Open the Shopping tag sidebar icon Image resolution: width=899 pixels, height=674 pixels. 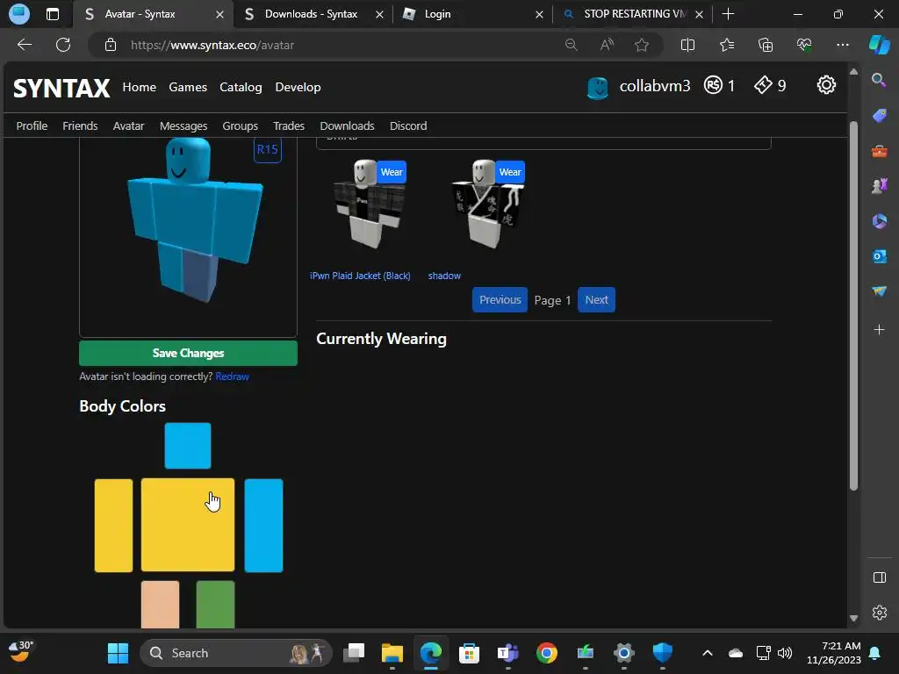[879, 116]
